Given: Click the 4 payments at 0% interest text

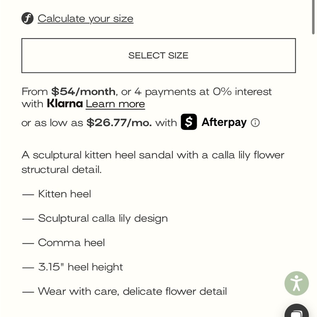Looking at the screenshot, I should click(x=203, y=92).
